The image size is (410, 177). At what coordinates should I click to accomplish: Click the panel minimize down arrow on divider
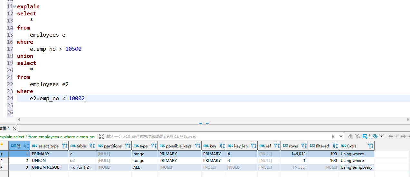click(207, 123)
